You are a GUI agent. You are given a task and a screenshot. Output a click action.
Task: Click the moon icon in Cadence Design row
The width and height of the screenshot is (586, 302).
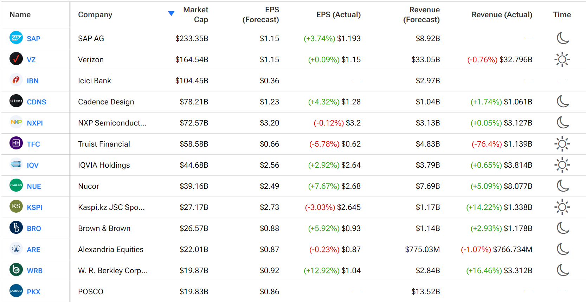tap(562, 101)
